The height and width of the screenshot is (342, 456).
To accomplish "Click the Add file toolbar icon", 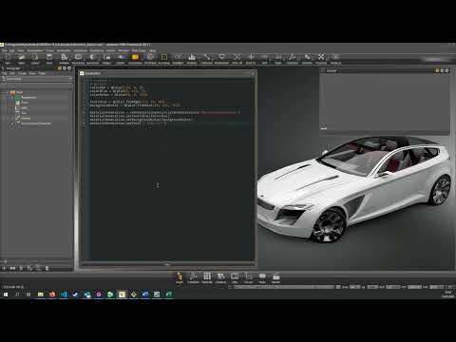I will pos(35,57).
